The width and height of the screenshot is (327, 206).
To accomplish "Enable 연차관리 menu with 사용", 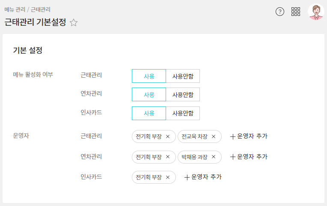I will [x=149, y=95].
